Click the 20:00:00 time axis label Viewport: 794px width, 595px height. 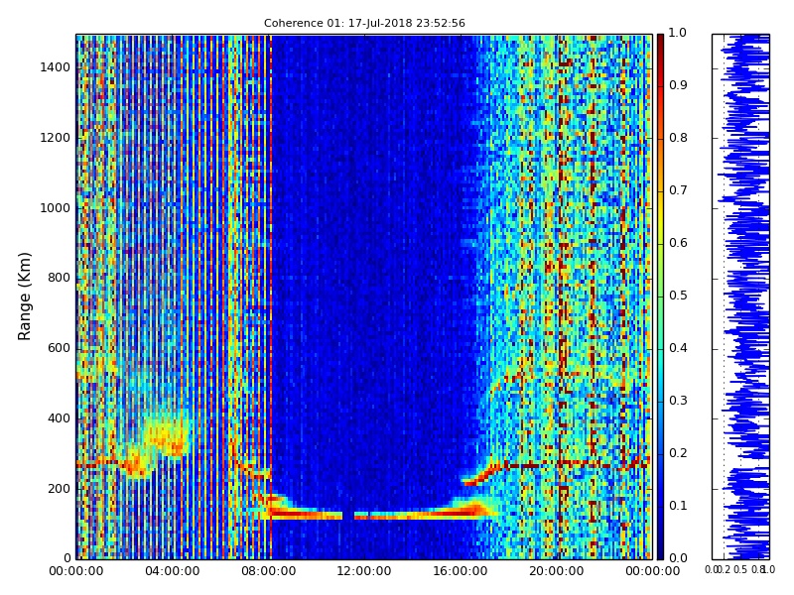click(557, 571)
